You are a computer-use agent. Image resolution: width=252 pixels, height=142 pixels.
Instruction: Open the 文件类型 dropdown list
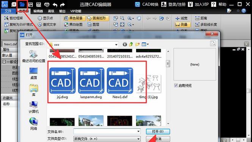138,139
